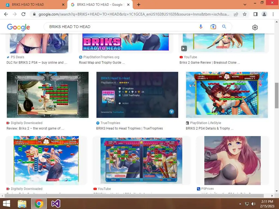This screenshot has height=209, width=279.
Task: Start voice search with microphone icon
Action: pos(201,27)
